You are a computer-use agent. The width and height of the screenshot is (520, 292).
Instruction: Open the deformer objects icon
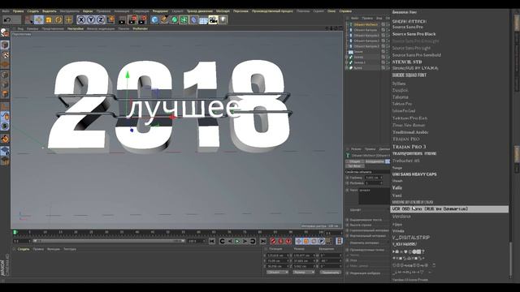pyautogui.click(x=193, y=19)
